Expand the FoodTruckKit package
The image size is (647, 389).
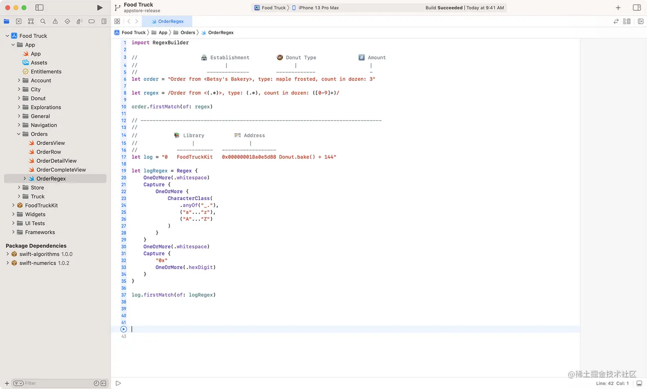[x=13, y=205]
